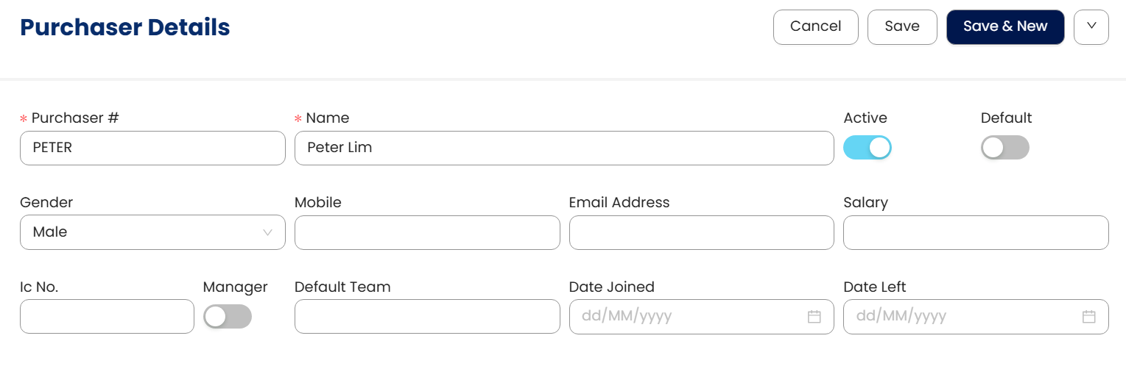
Task: Open the arrow menu beside Save & New
Action: click(1091, 27)
